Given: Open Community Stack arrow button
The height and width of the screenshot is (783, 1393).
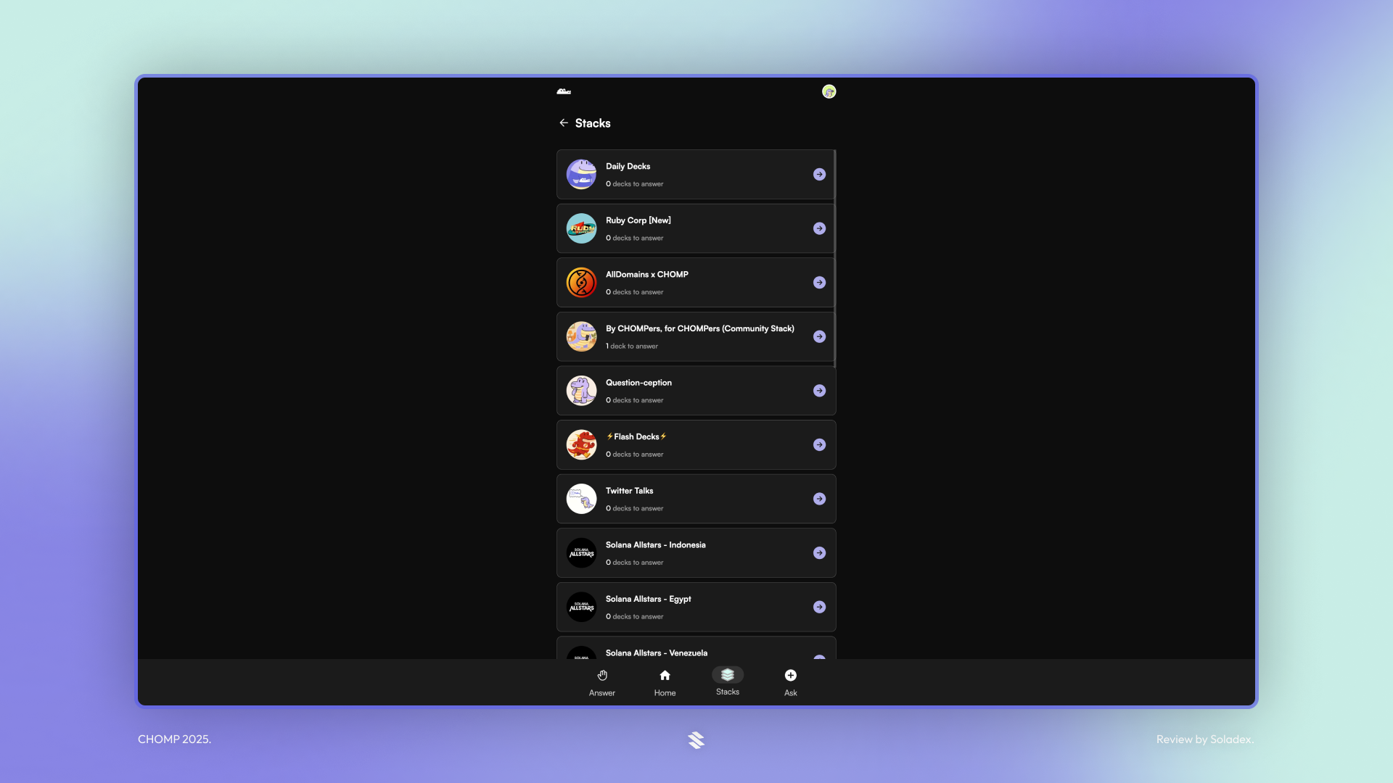Looking at the screenshot, I should point(819,336).
